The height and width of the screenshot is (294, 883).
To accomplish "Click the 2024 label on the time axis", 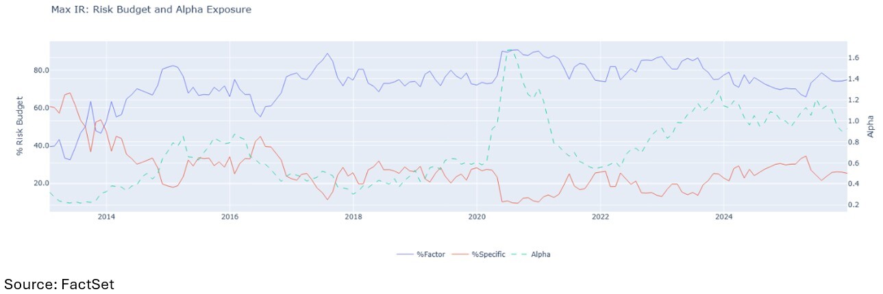I will click(723, 217).
